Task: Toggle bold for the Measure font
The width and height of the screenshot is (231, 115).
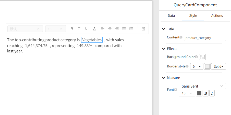Action: click(206, 93)
